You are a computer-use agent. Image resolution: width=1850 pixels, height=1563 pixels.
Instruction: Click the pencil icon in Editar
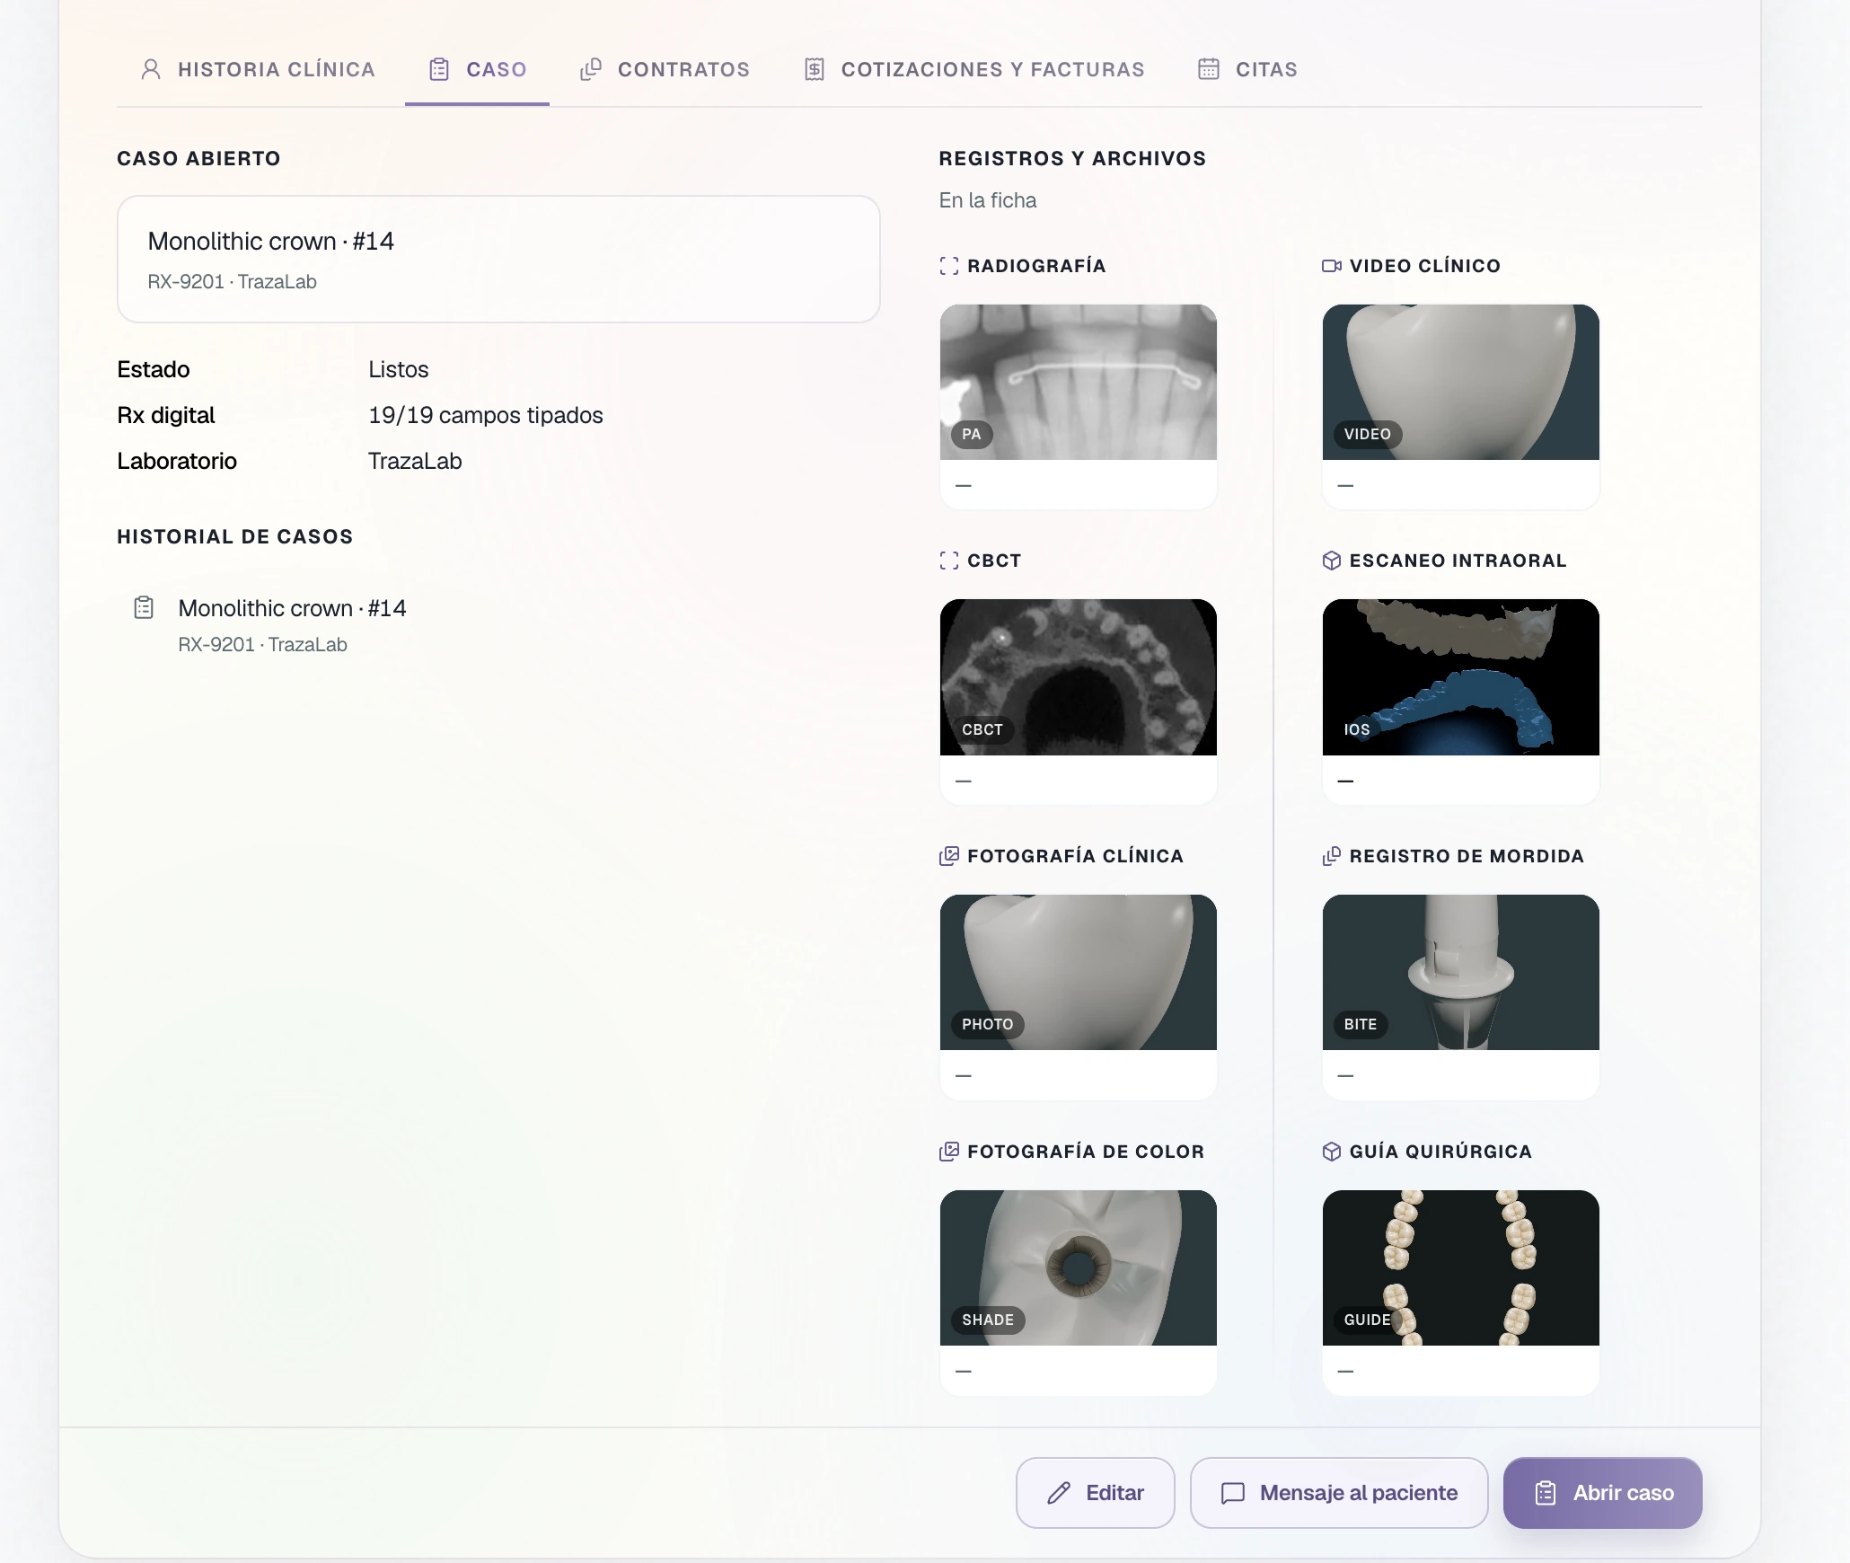pyautogui.click(x=1059, y=1493)
